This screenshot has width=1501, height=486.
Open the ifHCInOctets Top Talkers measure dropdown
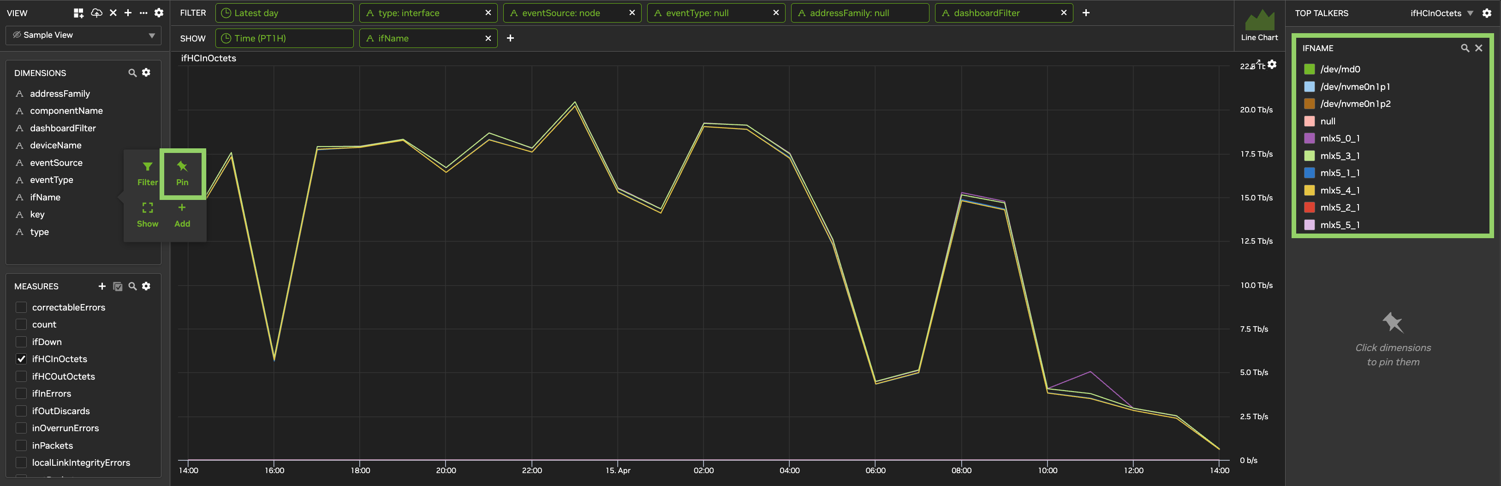click(x=1441, y=13)
